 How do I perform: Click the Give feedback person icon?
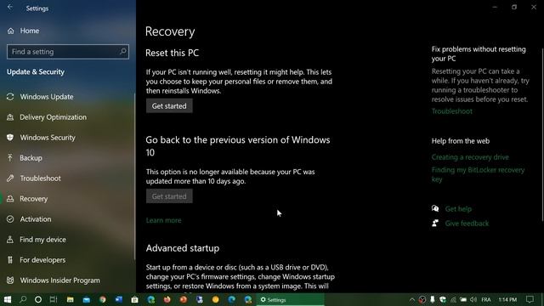coord(435,223)
